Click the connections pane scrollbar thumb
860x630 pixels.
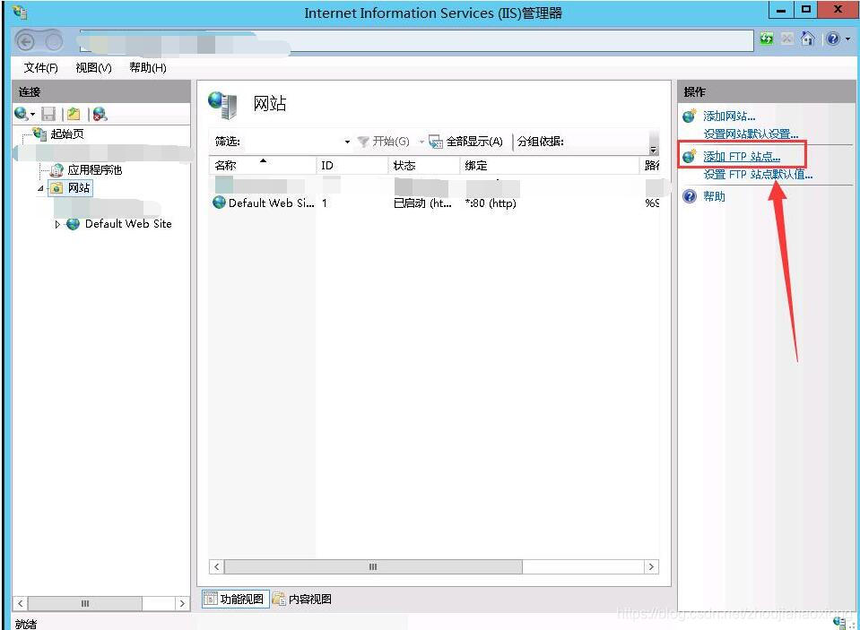coord(85,604)
